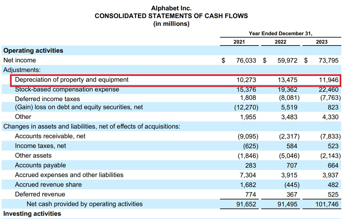Click 'Other assets' row label
The image size is (351, 219).
(33, 155)
